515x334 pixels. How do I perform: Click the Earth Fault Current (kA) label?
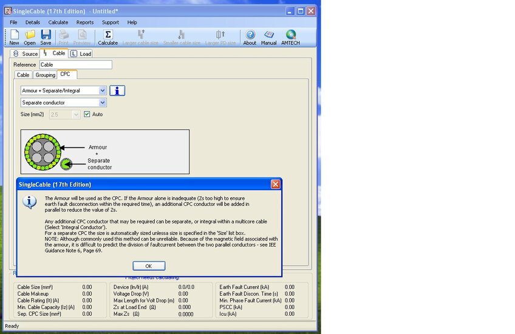244,287
